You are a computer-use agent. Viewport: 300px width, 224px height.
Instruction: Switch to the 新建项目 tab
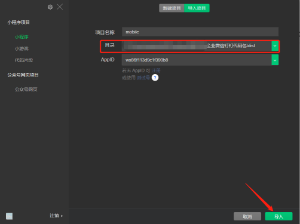(x=172, y=8)
